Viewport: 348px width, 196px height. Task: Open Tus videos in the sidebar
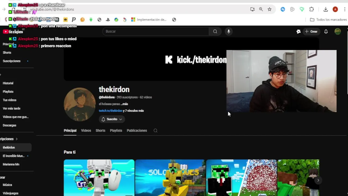point(10,100)
